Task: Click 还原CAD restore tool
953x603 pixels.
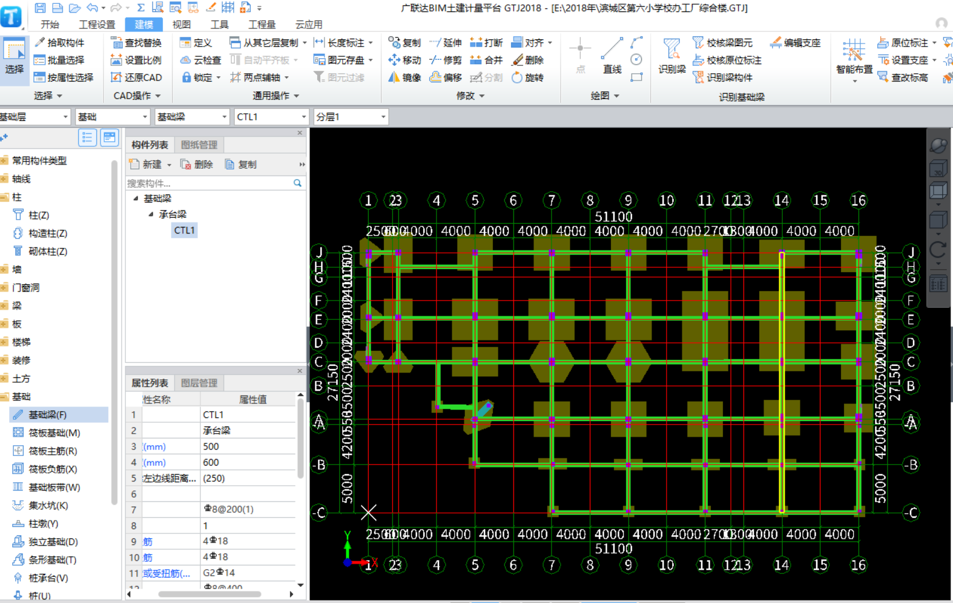Action: click(x=136, y=77)
